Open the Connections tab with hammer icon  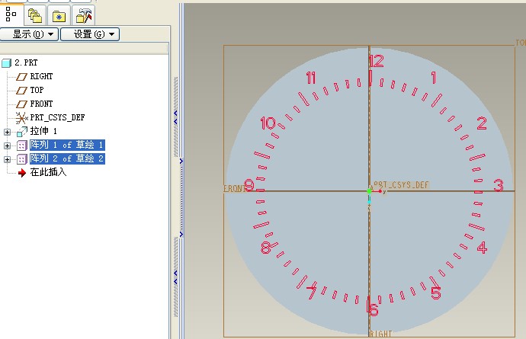84,15
